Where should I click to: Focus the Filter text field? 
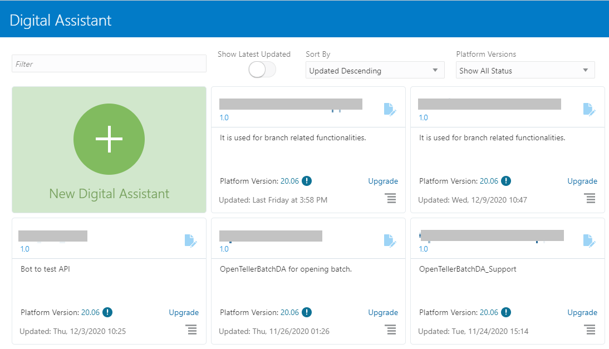click(109, 63)
